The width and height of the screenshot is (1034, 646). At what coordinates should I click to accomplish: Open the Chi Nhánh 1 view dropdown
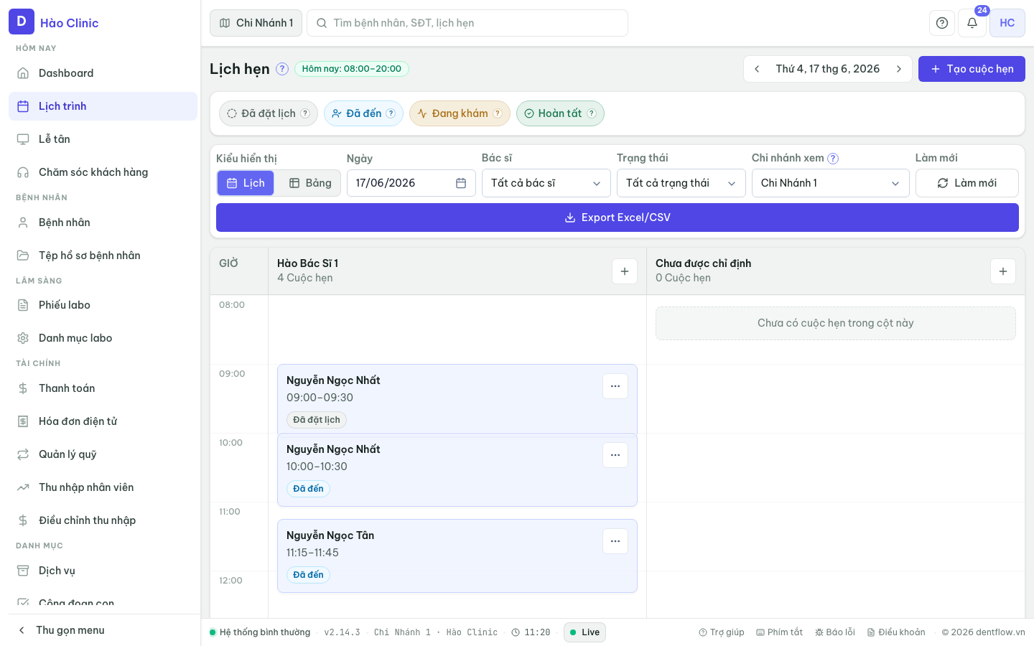tap(830, 183)
